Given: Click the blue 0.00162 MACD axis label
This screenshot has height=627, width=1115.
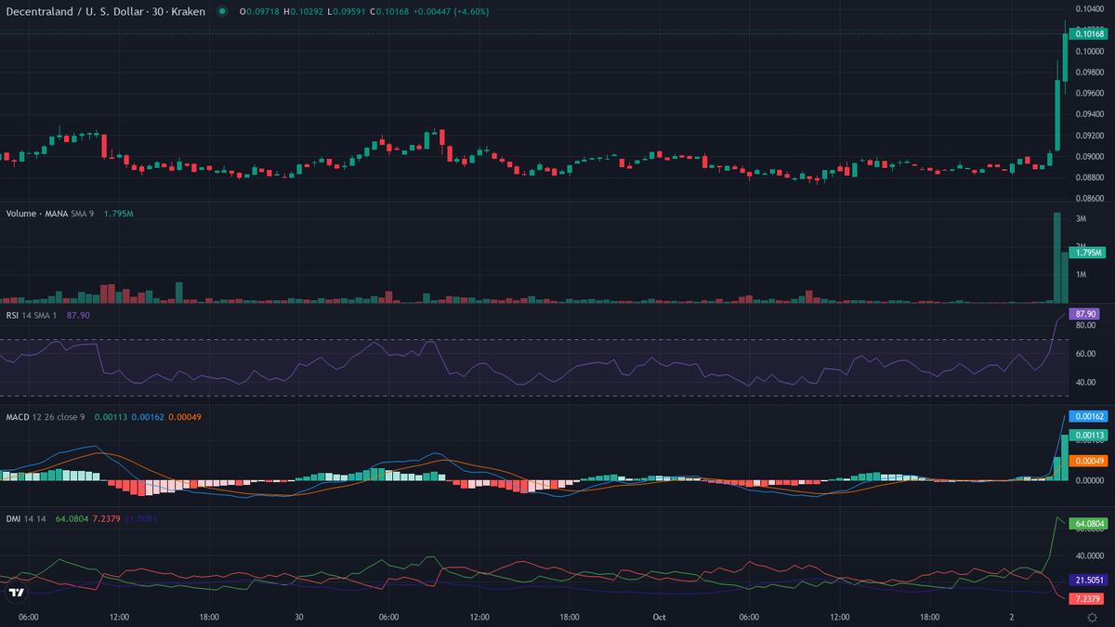Looking at the screenshot, I should (x=1089, y=417).
